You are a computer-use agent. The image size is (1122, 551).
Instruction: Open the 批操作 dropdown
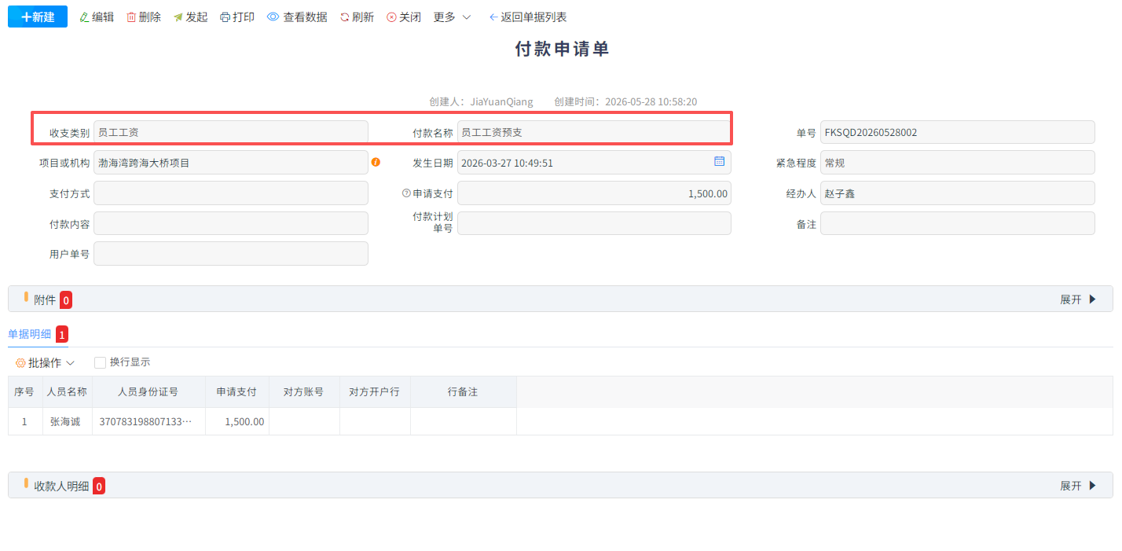45,363
